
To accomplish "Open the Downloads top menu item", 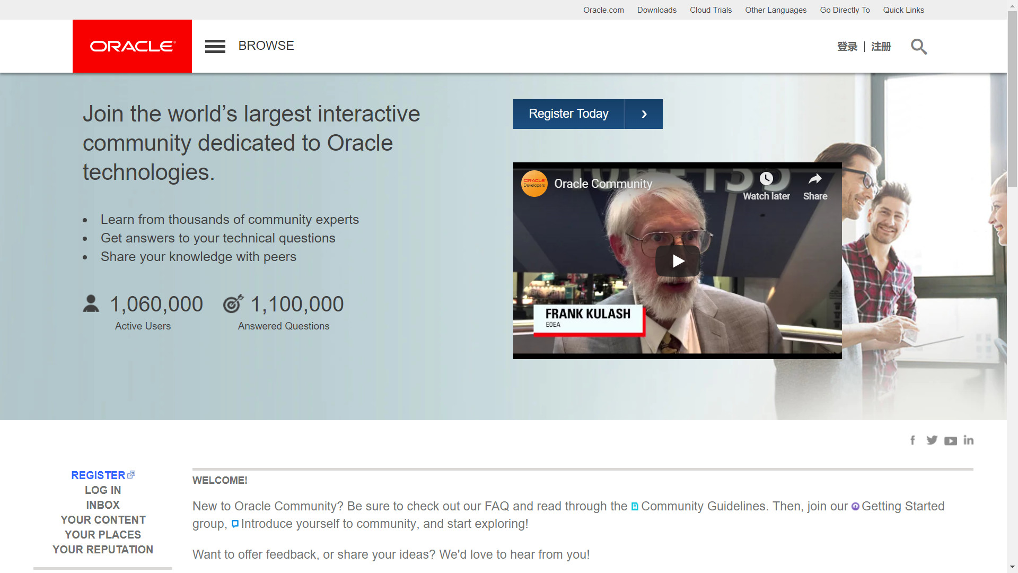I will coord(656,10).
